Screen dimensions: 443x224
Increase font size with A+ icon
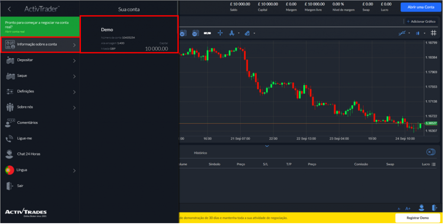click(408, 209)
